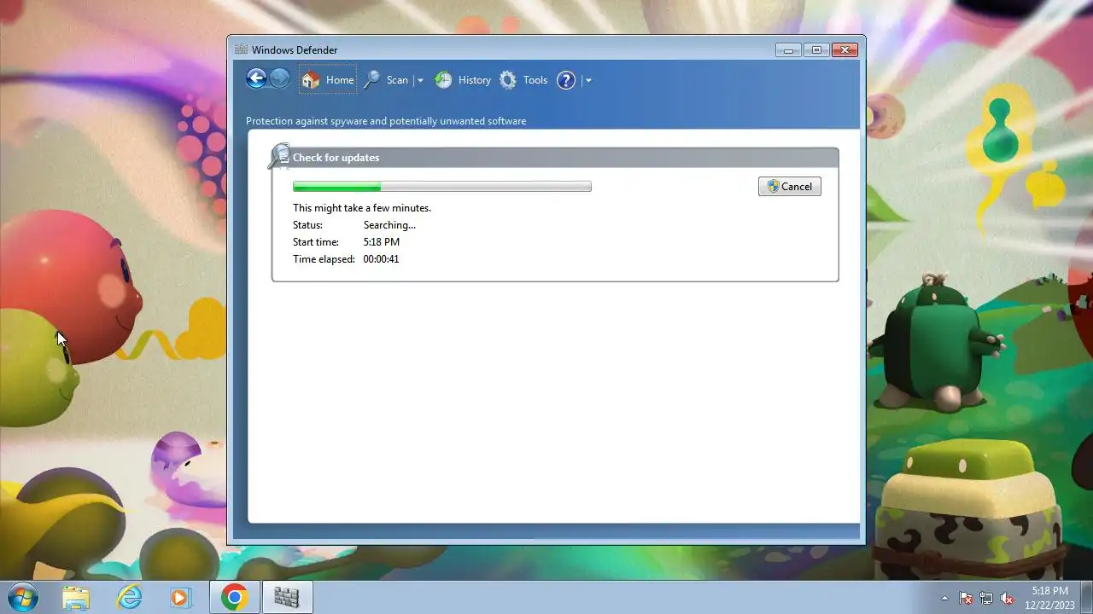Maximize the Windows Defender window

click(816, 50)
